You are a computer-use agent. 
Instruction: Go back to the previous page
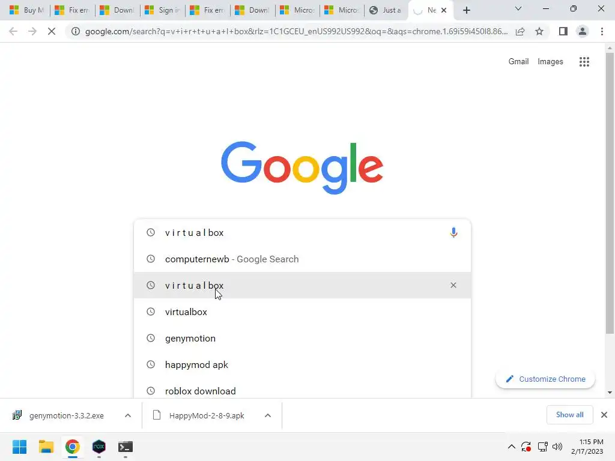13,31
